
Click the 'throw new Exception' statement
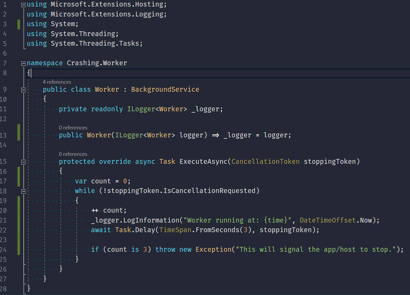[x=193, y=249]
